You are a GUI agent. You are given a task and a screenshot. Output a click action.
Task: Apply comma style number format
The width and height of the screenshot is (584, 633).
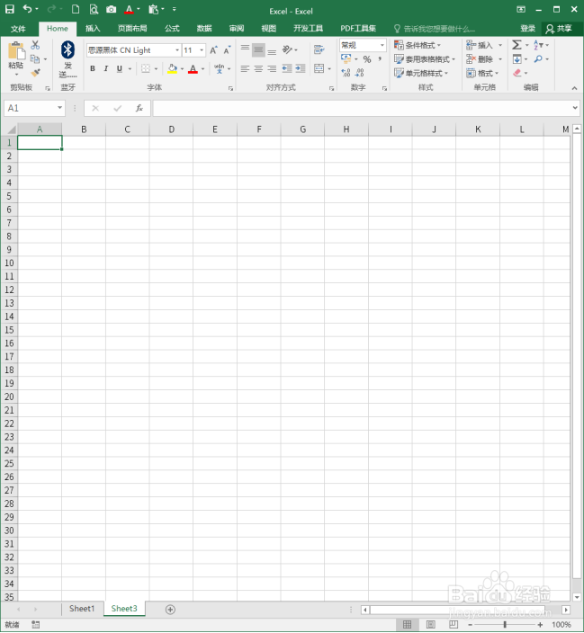pos(380,59)
